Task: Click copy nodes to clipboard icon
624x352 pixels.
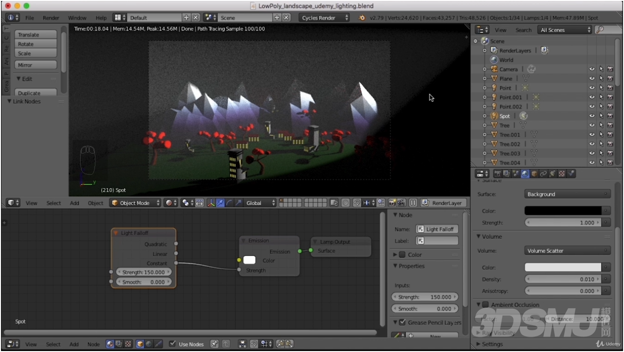Action: (280, 344)
